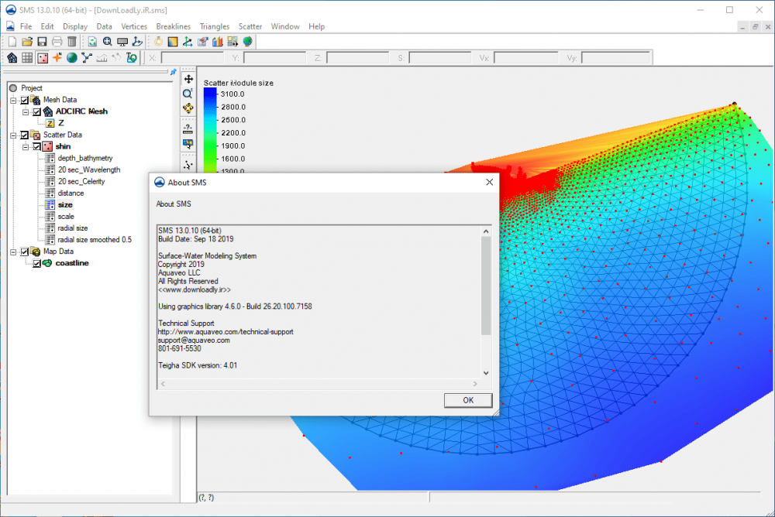775x517 pixels.
Task: Select the Zoom magnifier tool
Action: tap(188, 94)
